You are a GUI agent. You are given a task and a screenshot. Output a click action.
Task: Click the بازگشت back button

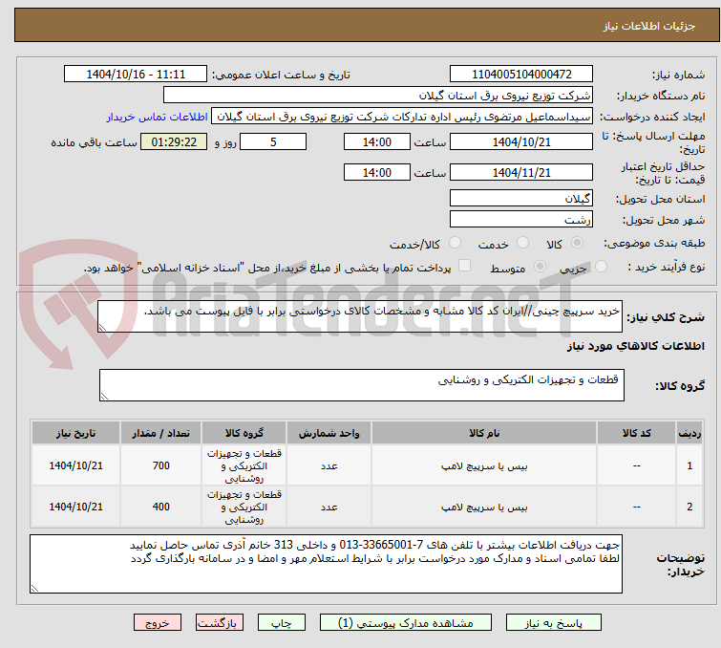coord(220,623)
